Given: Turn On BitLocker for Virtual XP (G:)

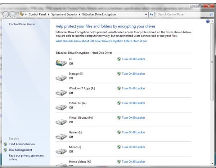Looking at the screenshot, I should tap(133, 103).
